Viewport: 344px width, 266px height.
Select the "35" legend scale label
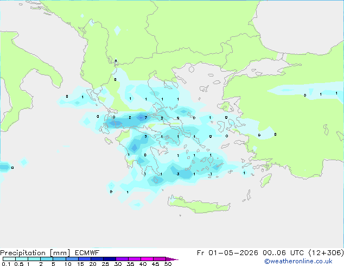tap(130, 264)
